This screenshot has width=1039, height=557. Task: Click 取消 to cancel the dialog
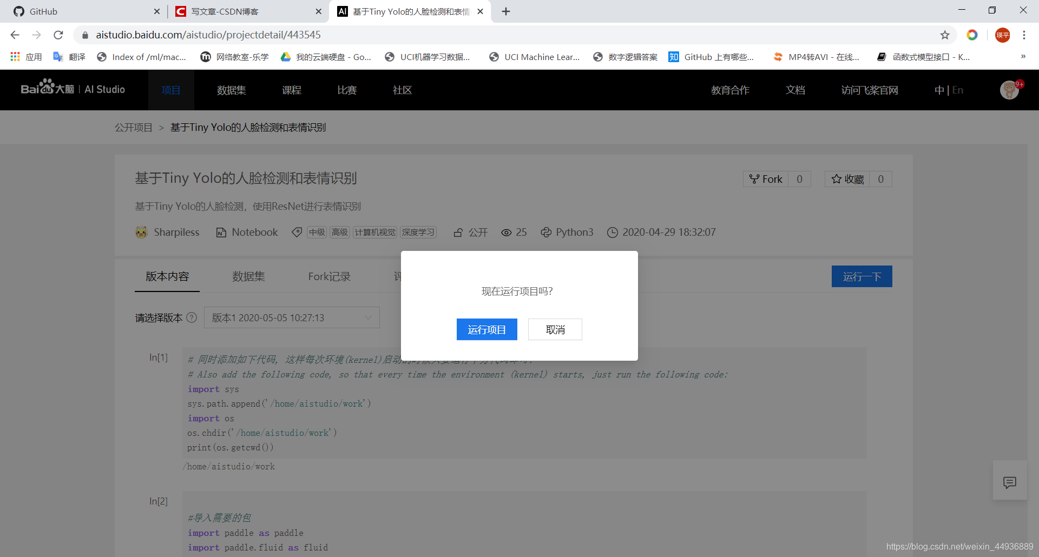(555, 329)
